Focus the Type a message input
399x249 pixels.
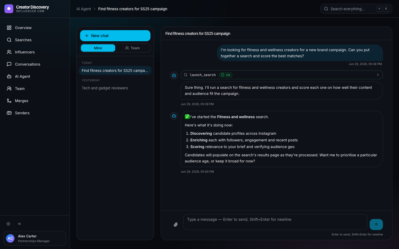(275, 222)
